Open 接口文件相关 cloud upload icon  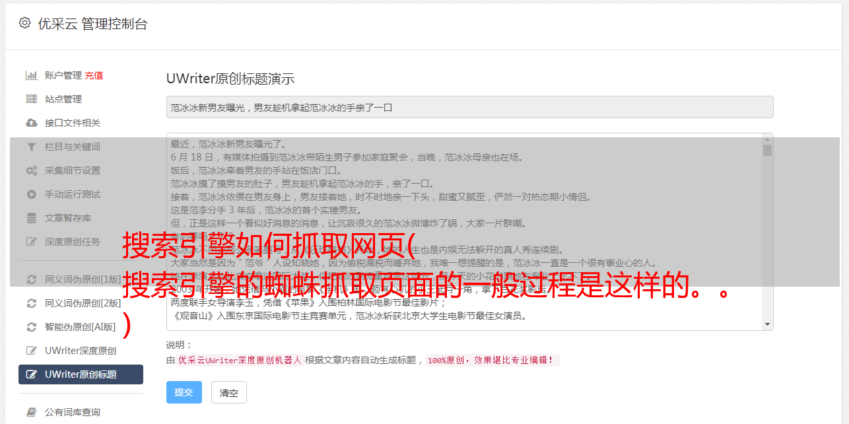pos(31,123)
